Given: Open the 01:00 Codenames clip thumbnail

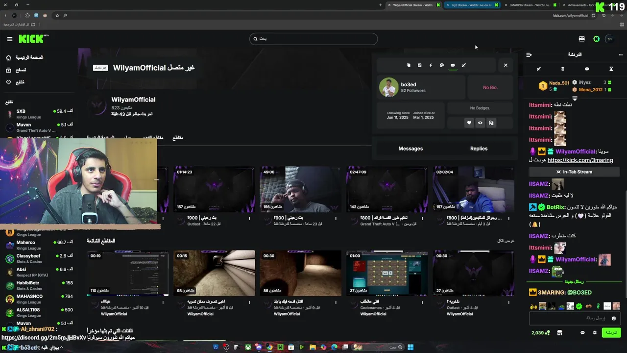Looking at the screenshot, I should [x=387, y=273].
